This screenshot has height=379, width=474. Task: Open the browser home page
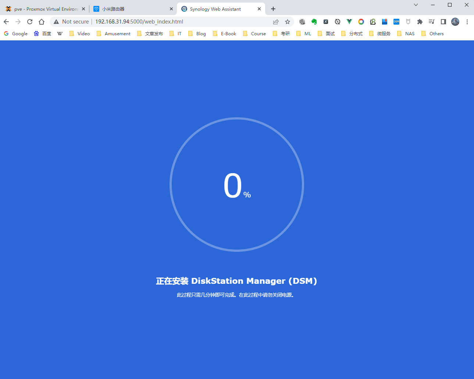[x=42, y=22]
